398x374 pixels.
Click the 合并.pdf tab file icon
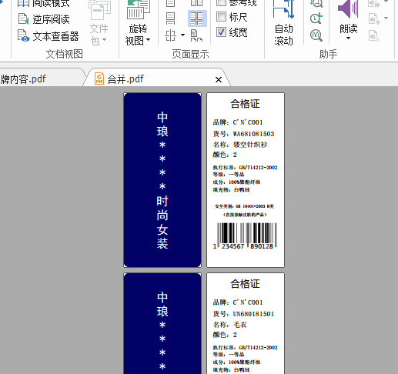point(99,78)
